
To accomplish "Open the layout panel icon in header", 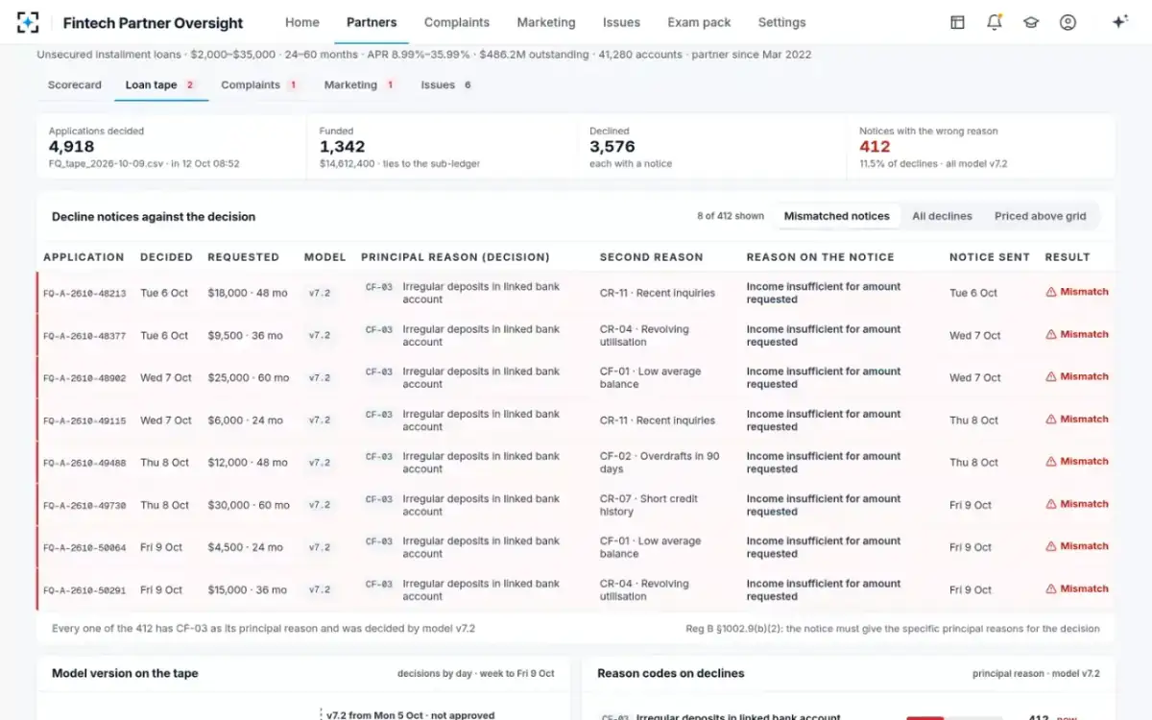I will (957, 22).
